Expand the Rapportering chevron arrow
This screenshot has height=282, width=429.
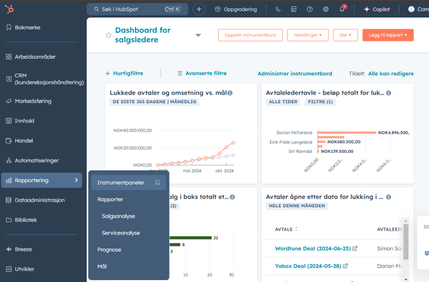coord(77,180)
